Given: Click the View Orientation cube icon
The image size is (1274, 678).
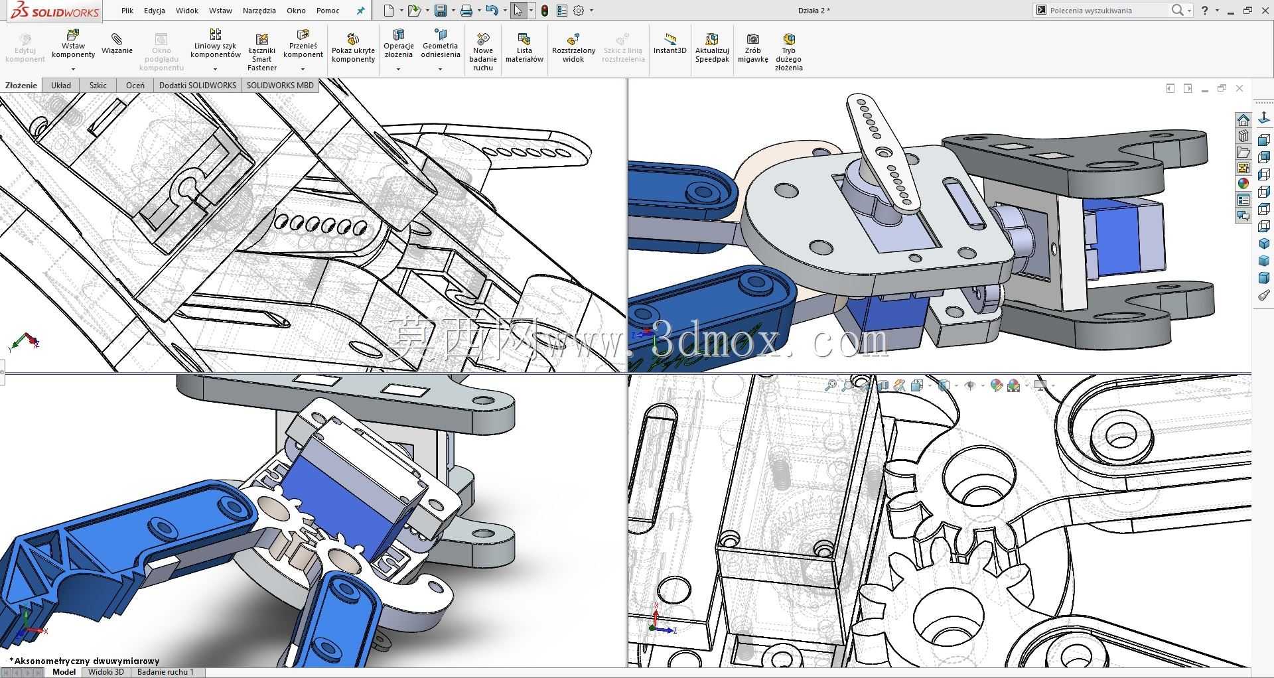Looking at the screenshot, I should click(918, 385).
